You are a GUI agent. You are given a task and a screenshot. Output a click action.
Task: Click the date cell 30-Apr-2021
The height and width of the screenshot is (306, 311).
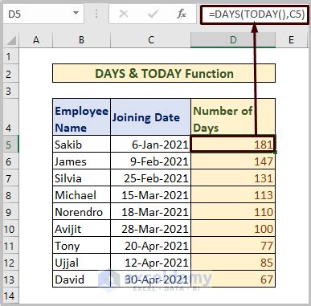coord(150,279)
